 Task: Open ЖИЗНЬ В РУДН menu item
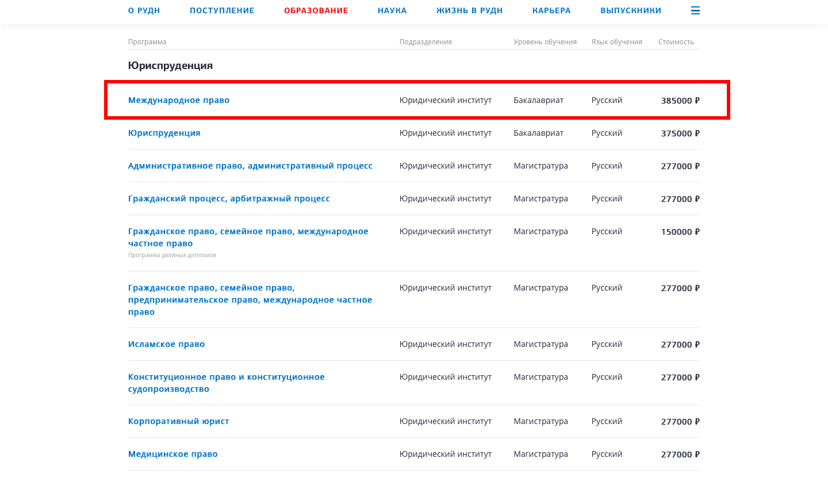pos(469,10)
